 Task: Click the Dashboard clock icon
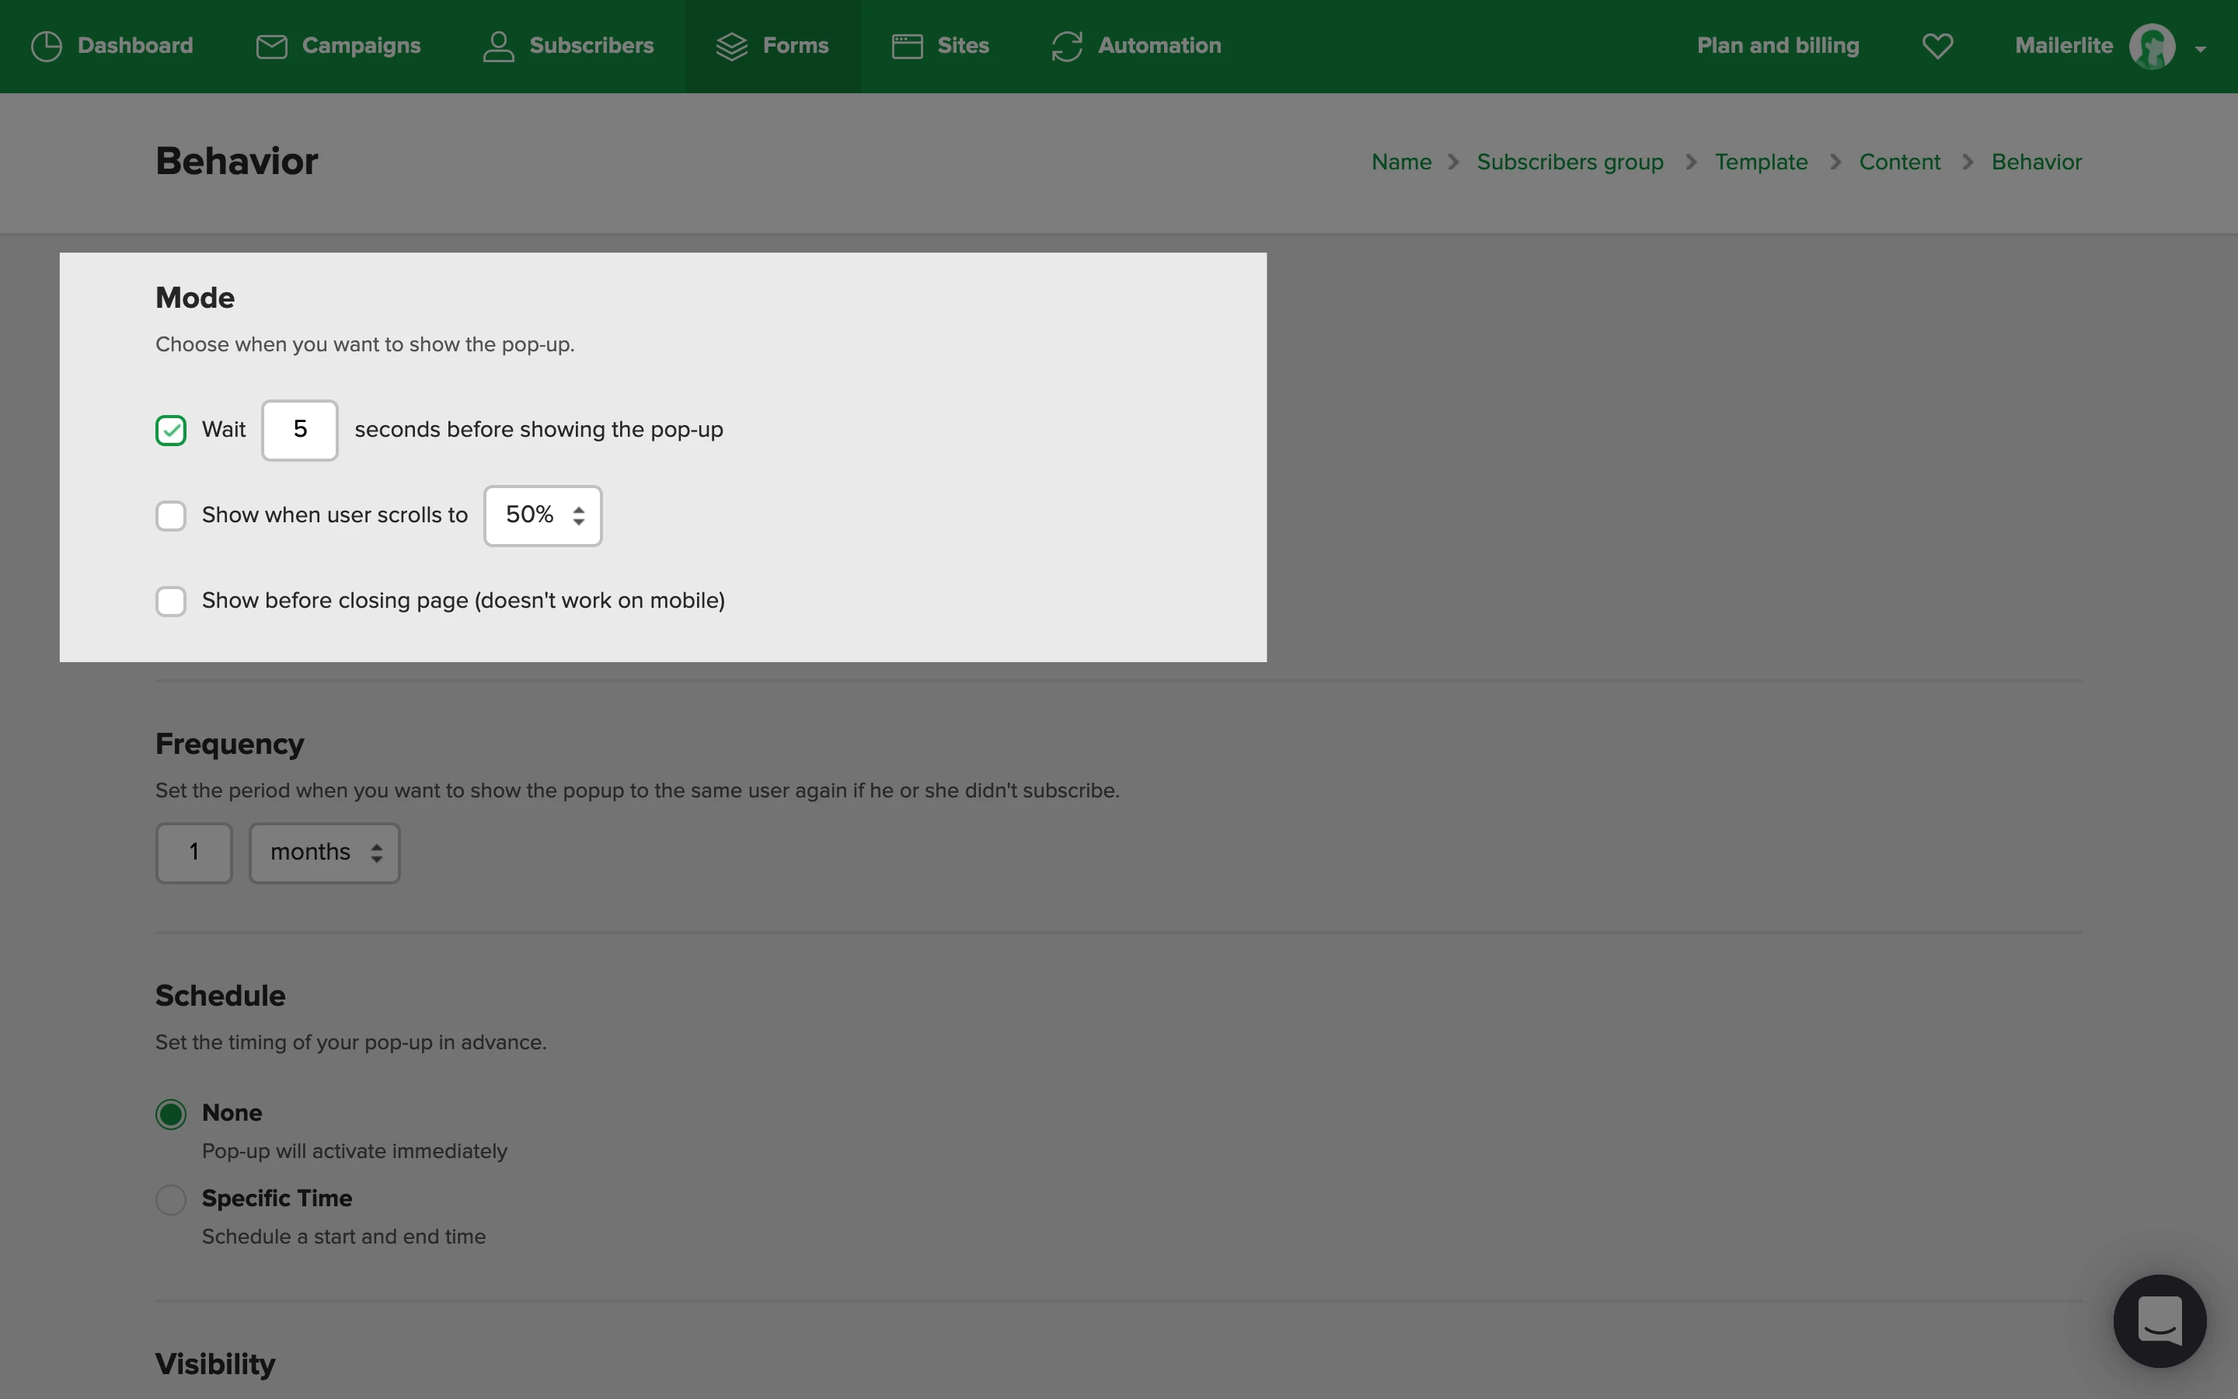coord(47,47)
